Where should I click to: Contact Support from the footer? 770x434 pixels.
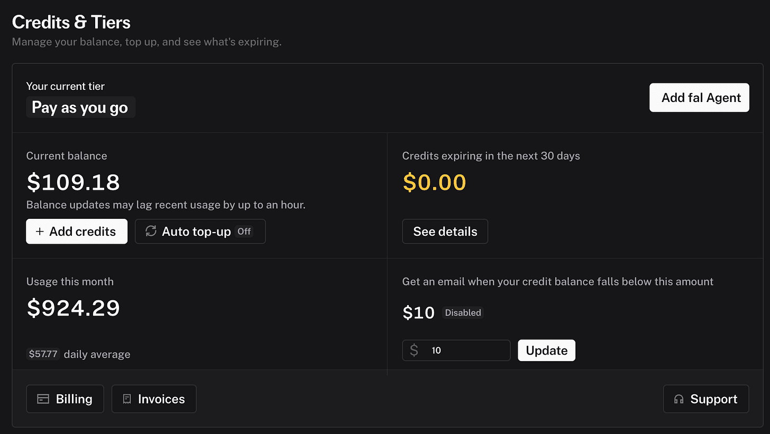coord(706,399)
